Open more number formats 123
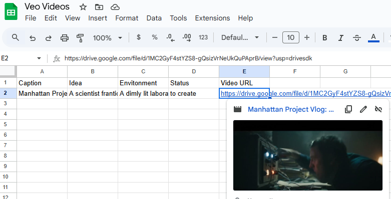391x199 pixels. [x=203, y=37]
